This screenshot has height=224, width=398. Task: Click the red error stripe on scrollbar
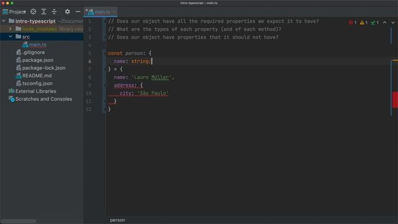coord(396,100)
